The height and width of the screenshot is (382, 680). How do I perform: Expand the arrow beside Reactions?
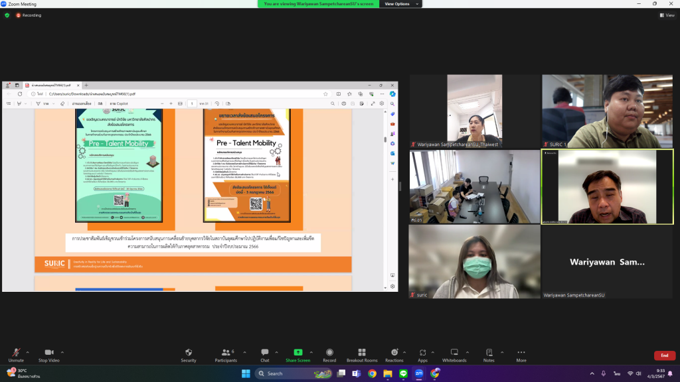point(404,352)
